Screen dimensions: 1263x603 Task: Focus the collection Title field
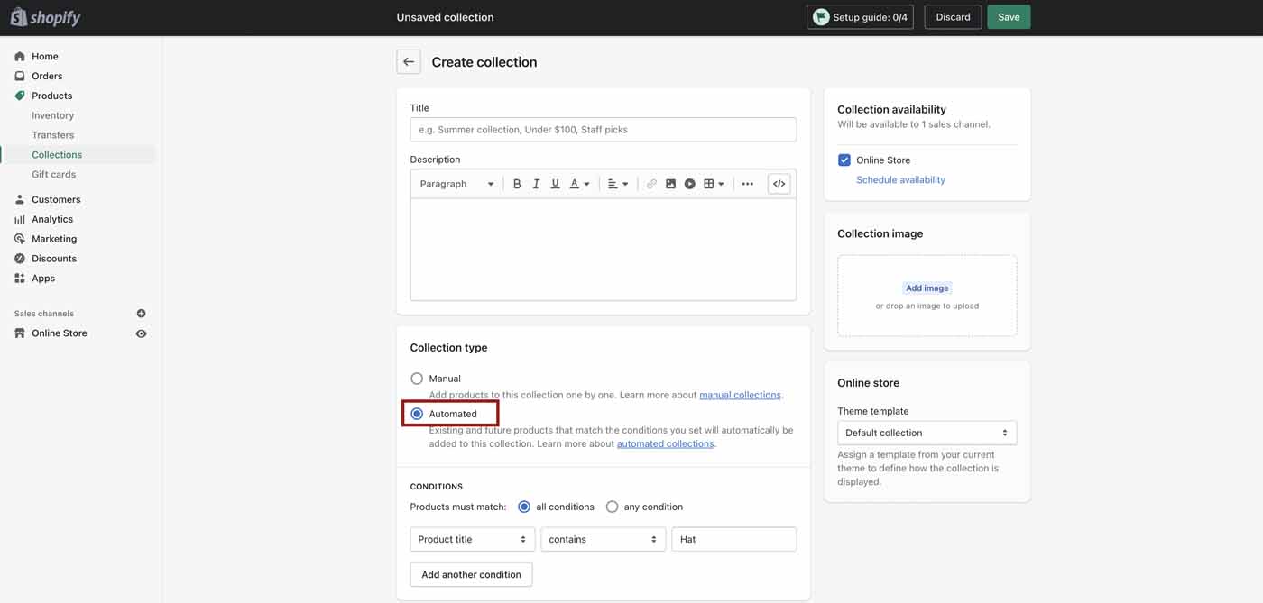604,130
